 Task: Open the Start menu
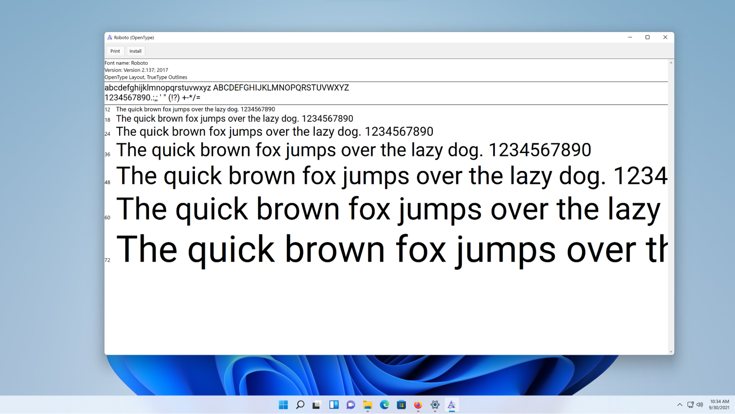point(283,405)
